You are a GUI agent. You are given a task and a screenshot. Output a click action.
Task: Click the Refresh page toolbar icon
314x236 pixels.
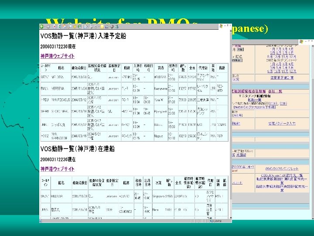pyautogui.click(x=59, y=27)
